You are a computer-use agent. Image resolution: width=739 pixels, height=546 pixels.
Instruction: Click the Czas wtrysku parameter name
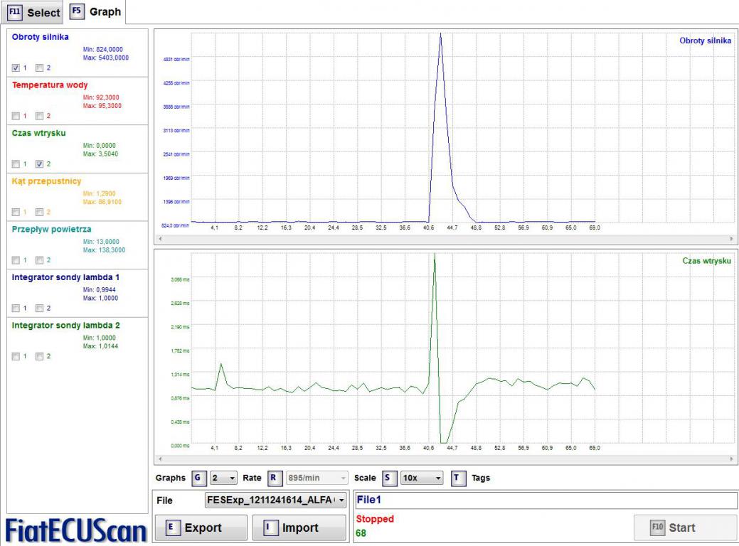click(38, 133)
